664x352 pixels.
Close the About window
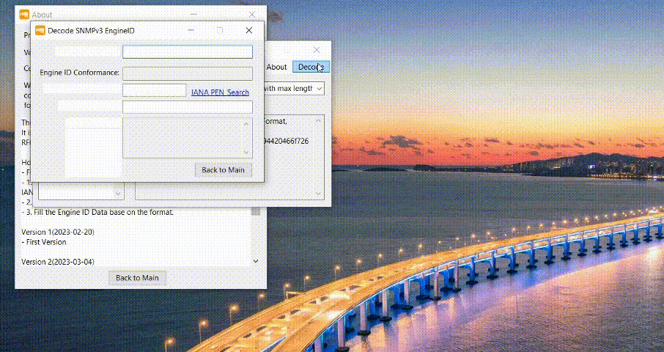[252, 15]
